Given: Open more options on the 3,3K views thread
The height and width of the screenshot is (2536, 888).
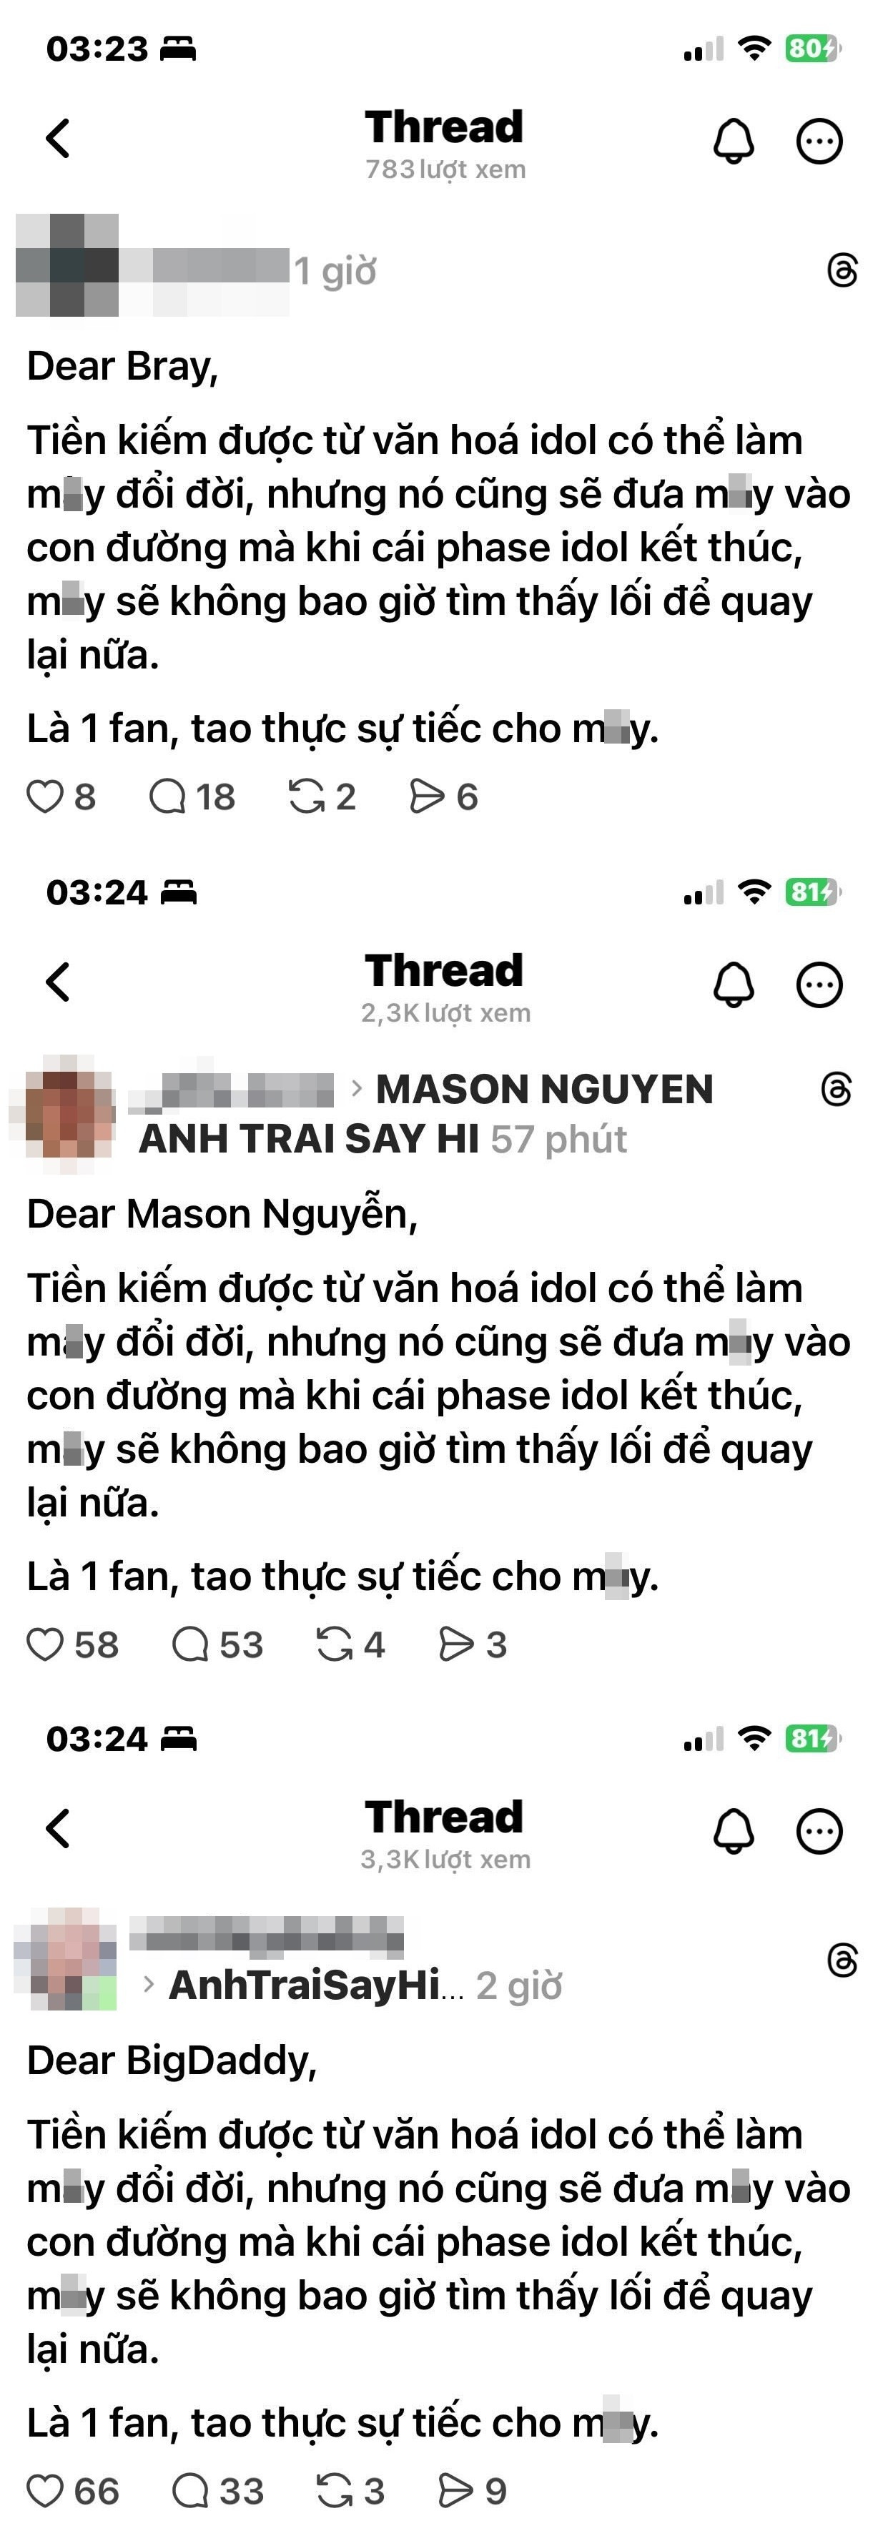Looking at the screenshot, I should (x=819, y=1831).
